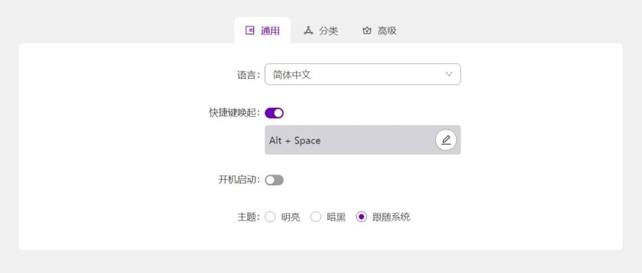The width and height of the screenshot is (642, 273).
Task: Select the 跟随系统 theme radio button
Action: (361, 217)
